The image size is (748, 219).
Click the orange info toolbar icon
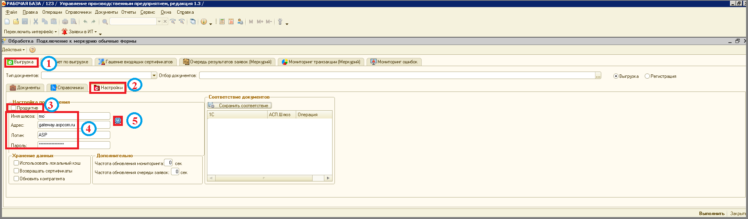point(203,22)
